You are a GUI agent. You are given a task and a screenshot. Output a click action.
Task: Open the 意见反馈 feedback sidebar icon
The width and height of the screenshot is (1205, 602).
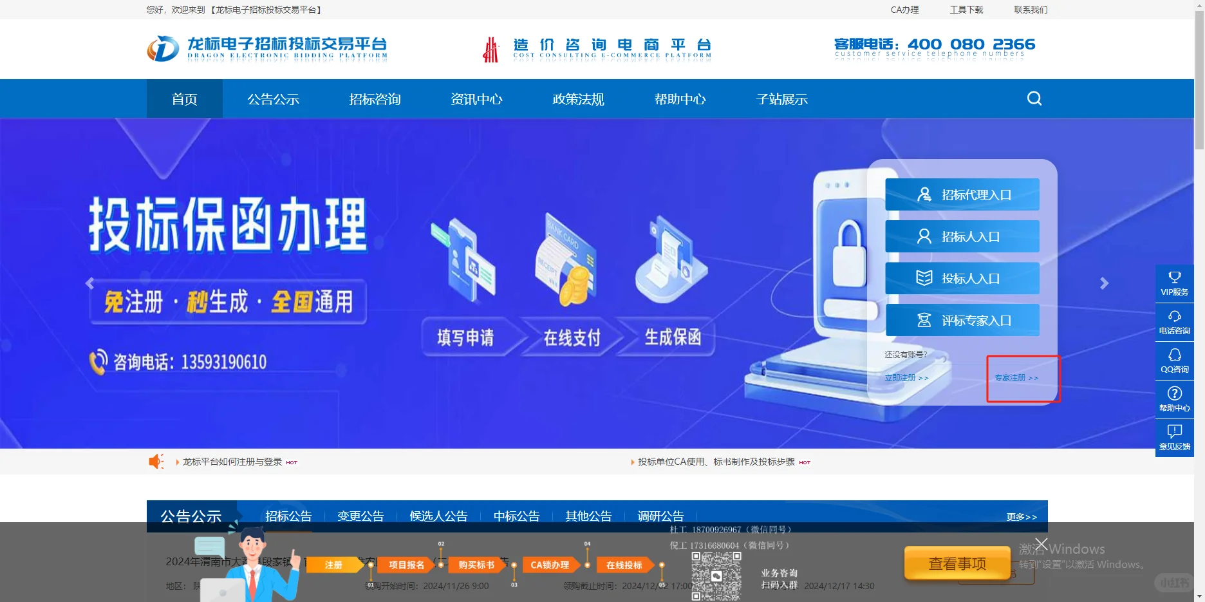tap(1174, 437)
